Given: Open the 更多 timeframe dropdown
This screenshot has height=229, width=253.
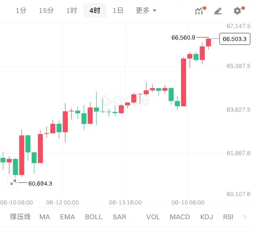Looking at the screenshot, I should (146, 11).
